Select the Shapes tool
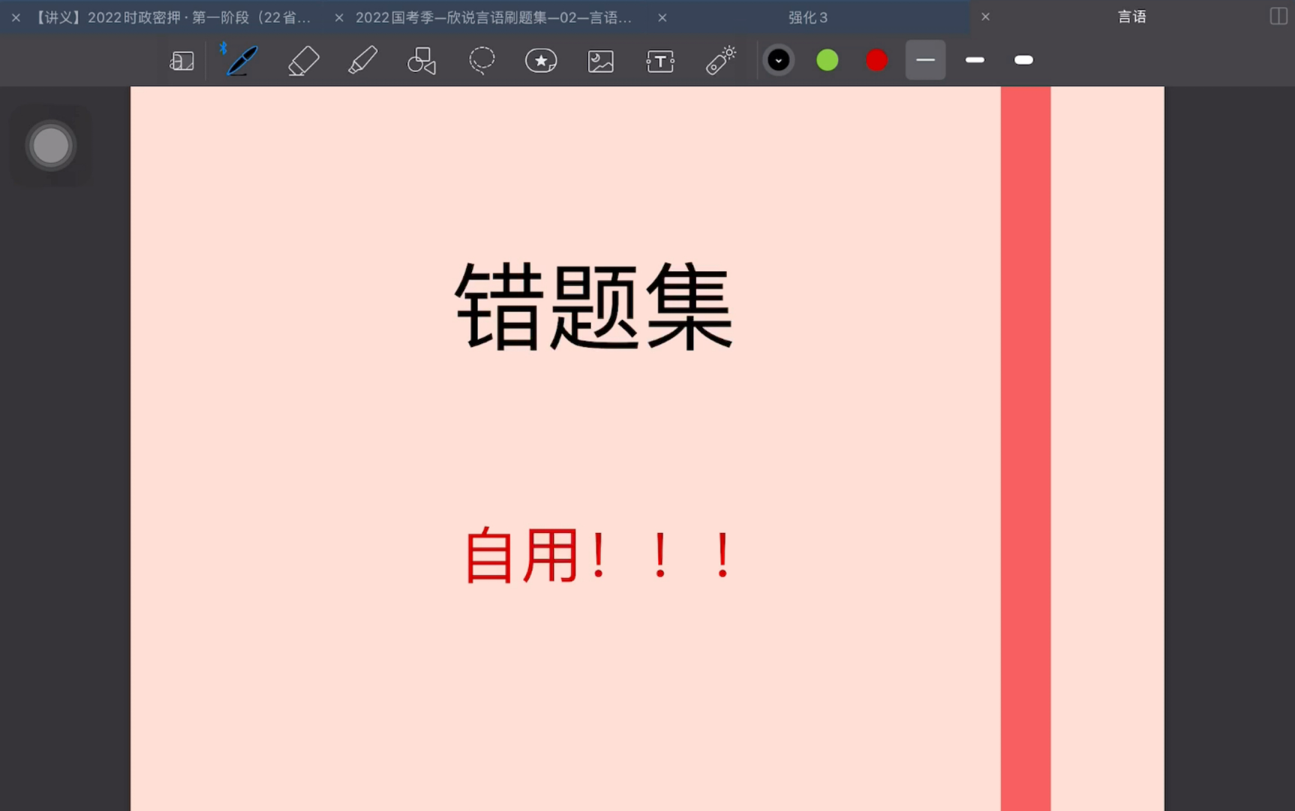 point(422,60)
